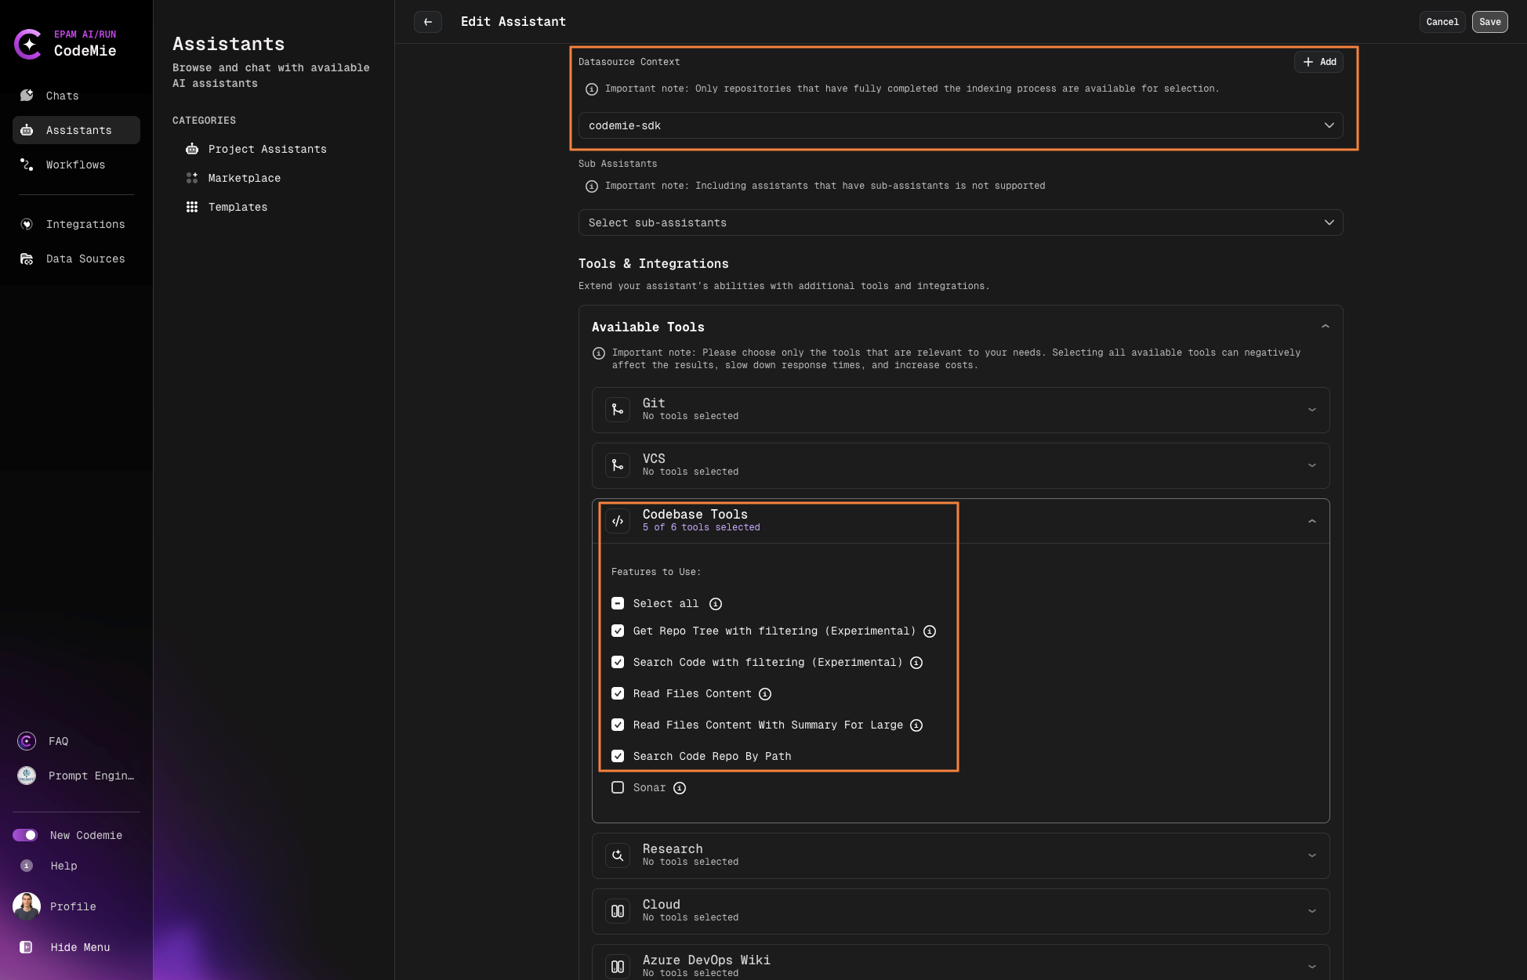
Task: Toggle the New Codemie switch
Action: pos(26,835)
